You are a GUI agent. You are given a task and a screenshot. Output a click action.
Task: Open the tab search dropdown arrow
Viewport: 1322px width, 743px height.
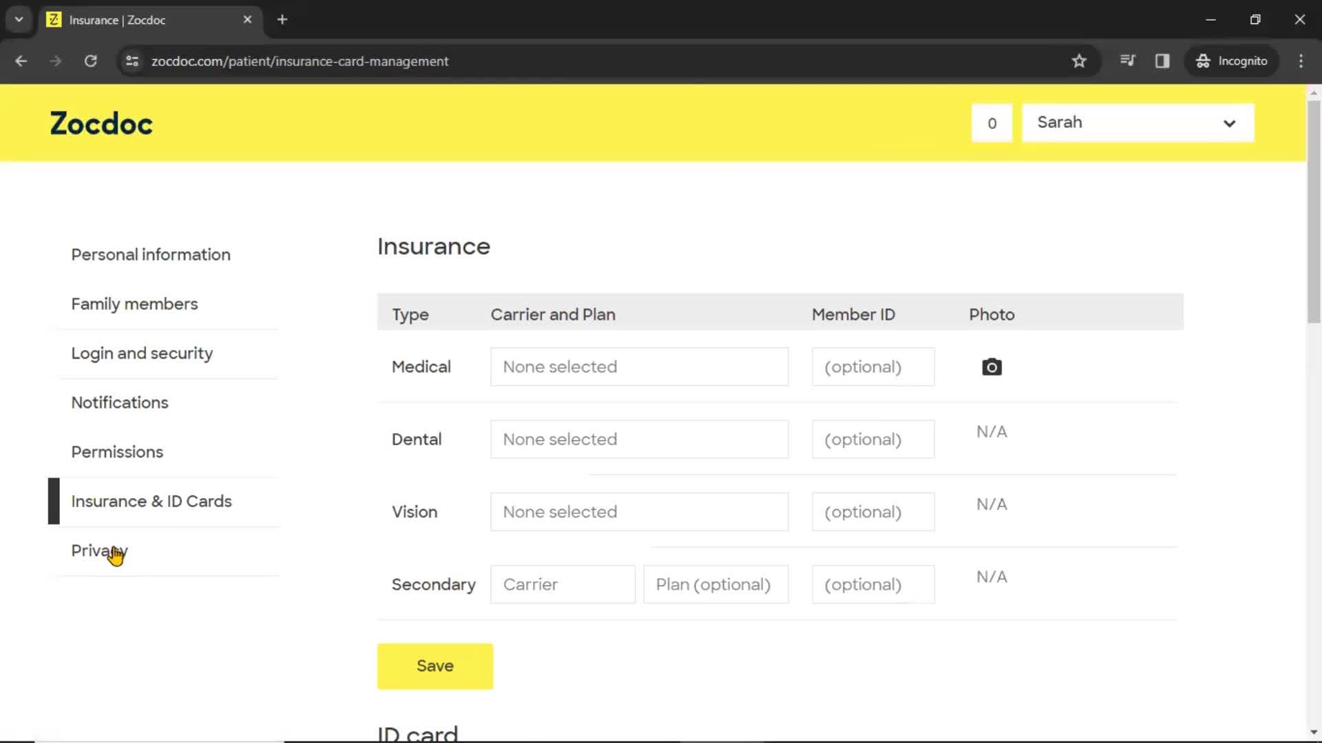tap(19, 19)
